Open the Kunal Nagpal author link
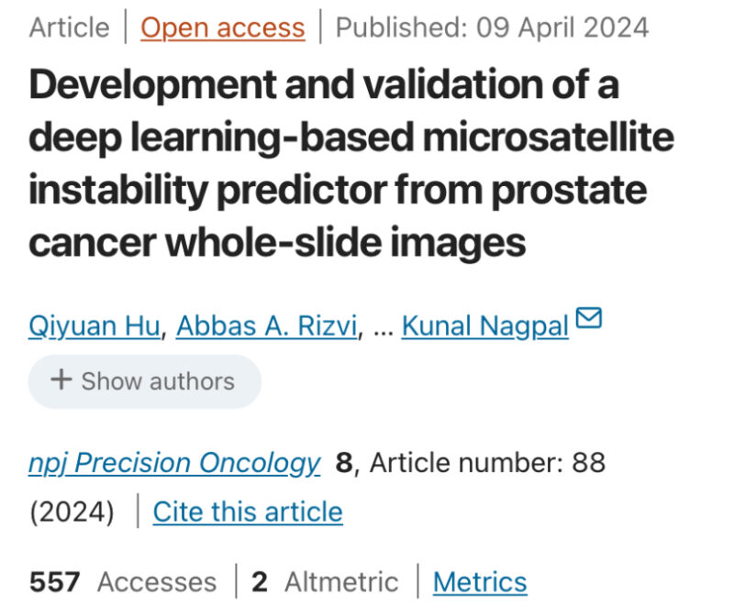This screenshot has height=606, width=734. 485,325
